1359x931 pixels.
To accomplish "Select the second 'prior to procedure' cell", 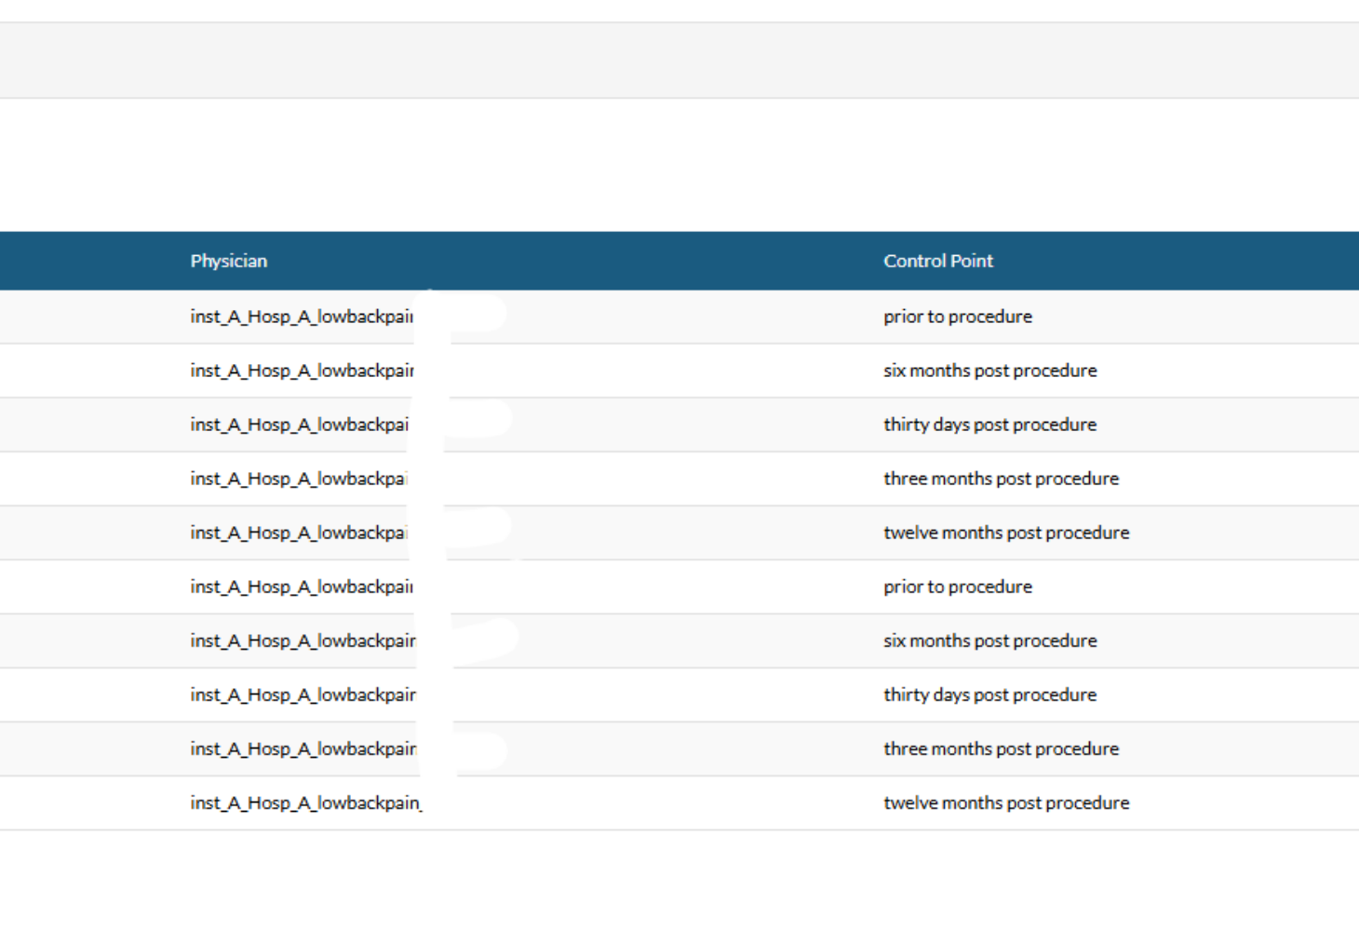I will point(958,587).
